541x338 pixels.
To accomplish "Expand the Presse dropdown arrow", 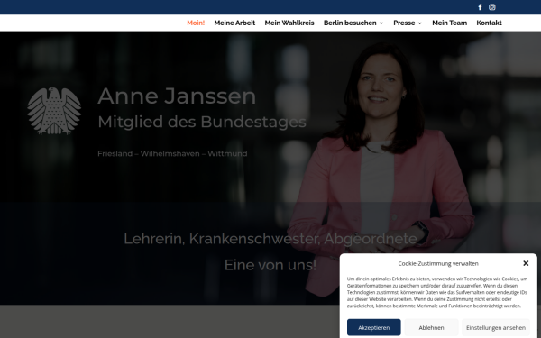I will pyautogui.click(x=420, y=23).
